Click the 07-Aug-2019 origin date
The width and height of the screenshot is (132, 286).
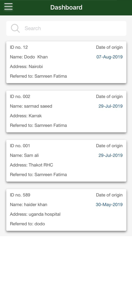coord(109,57)
